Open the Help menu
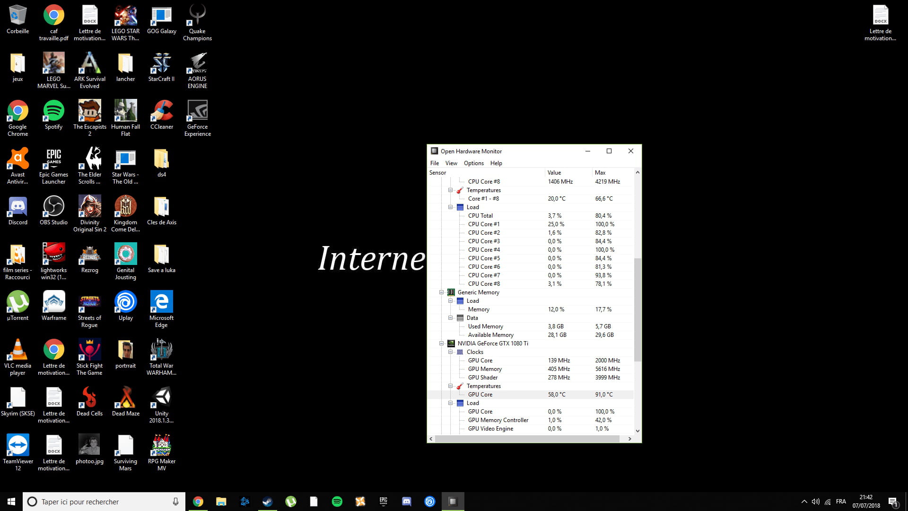The width and height of the screenshot is (908, 511). tap(496, 163)
